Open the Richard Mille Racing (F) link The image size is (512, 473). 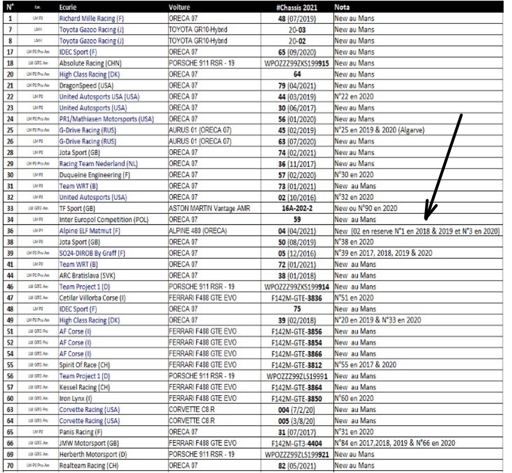92,19
